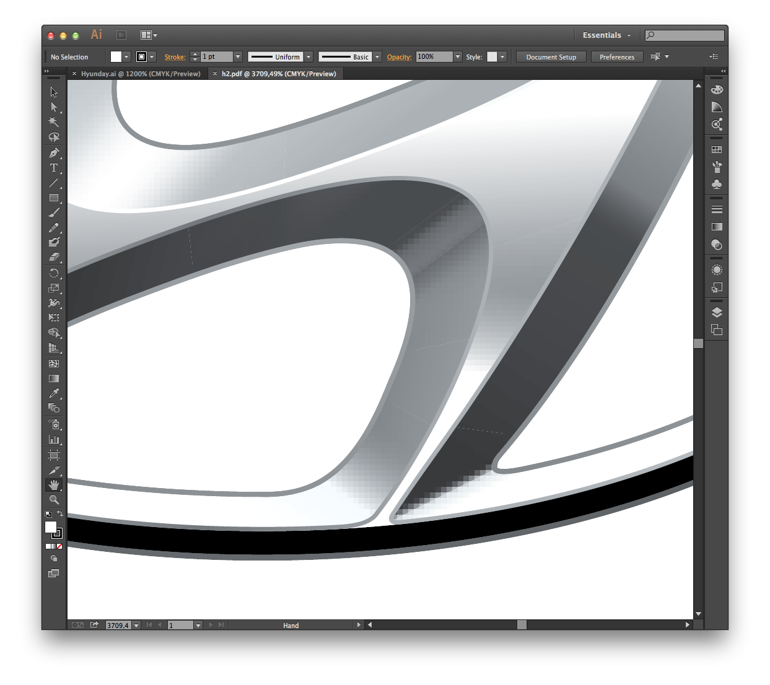This screenshot has width=770, height=685.
Task: Open the Brushes panel
Action: tap(717, 167)
